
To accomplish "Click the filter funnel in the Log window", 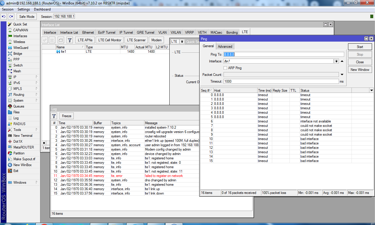I will (54, 116).
